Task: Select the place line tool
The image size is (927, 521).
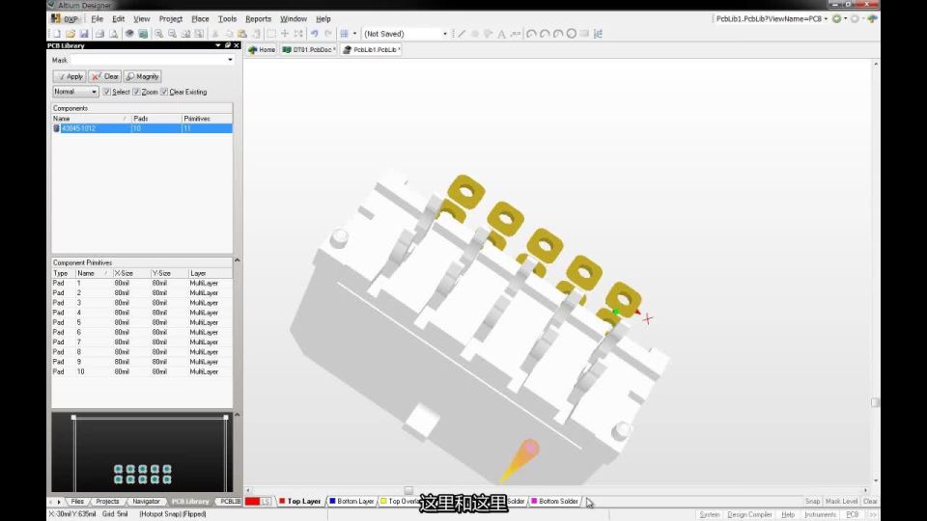Action: [x=462, y=34]
